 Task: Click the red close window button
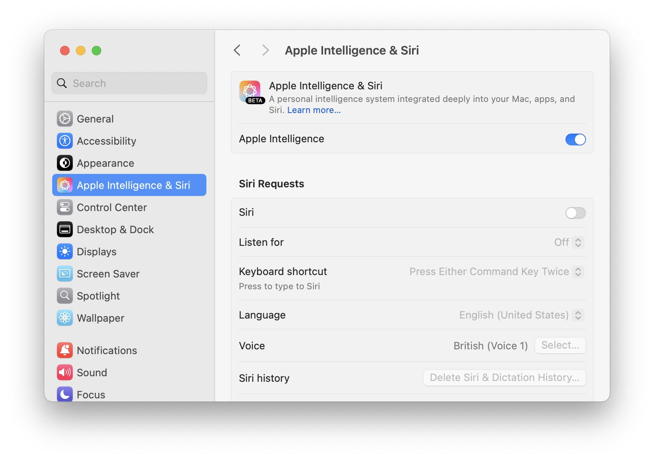(65, 51)
